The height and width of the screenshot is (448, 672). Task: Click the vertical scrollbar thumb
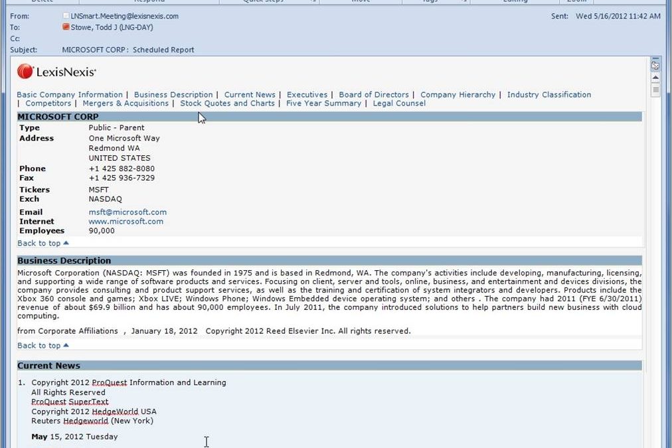(655, 90)
